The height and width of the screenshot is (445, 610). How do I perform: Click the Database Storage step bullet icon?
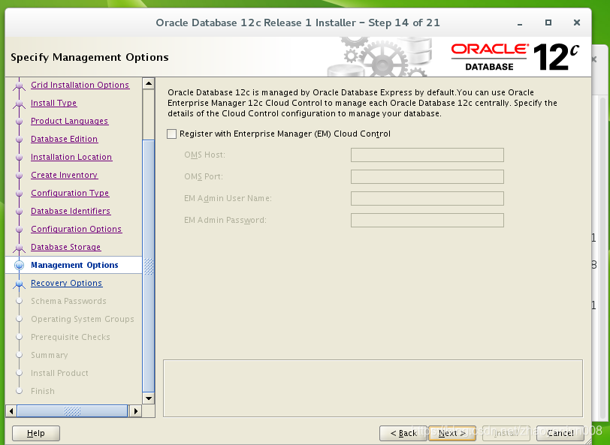(19, 247)
